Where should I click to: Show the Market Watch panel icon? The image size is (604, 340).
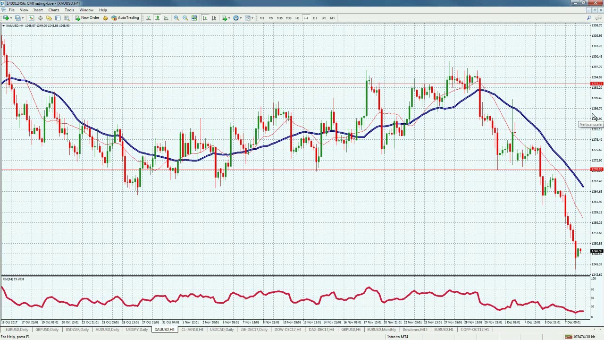pos(31,18)
